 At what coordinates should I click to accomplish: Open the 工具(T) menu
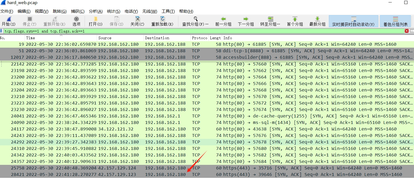[168, 11]
